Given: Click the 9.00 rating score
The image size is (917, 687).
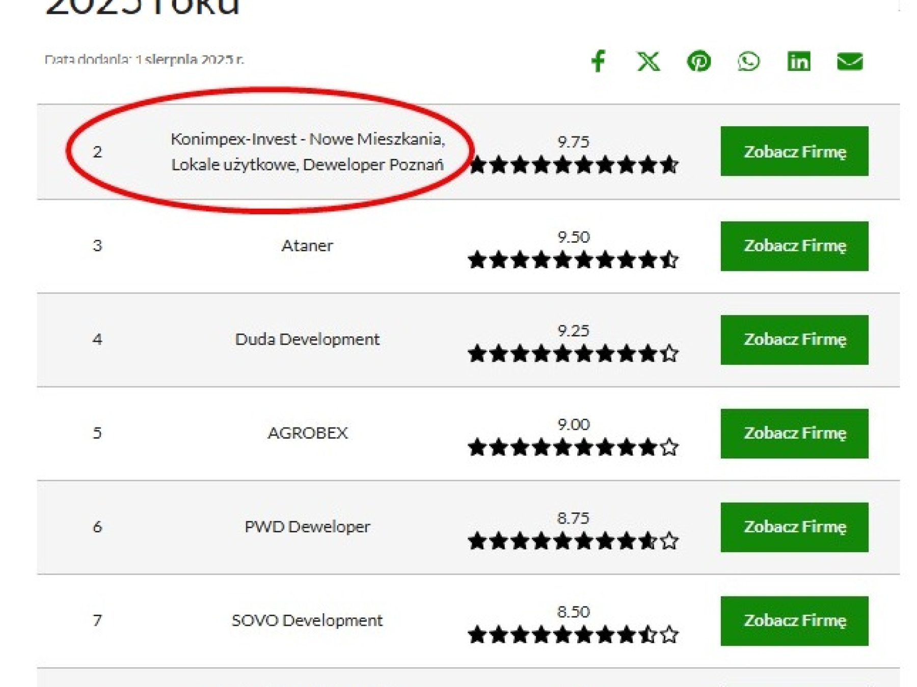Looking at the screenshot, I should point(573,424).
